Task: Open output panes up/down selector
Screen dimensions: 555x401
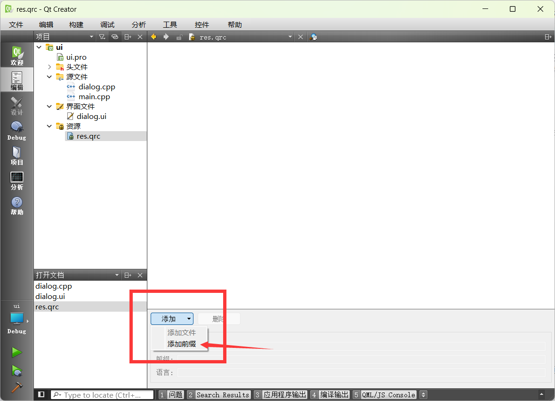Action: coord(423,394)
